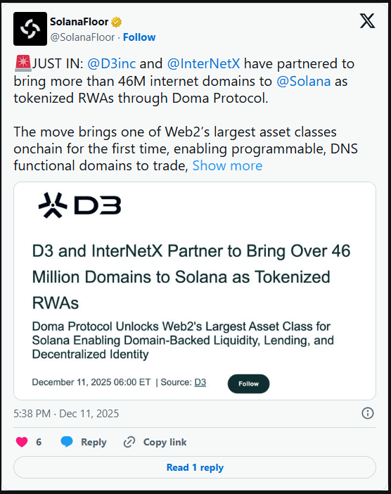Viewport: 391px width, 494px height.
Task: Open the X logo link
Action: pyautogui.click(x=367, y=21)
